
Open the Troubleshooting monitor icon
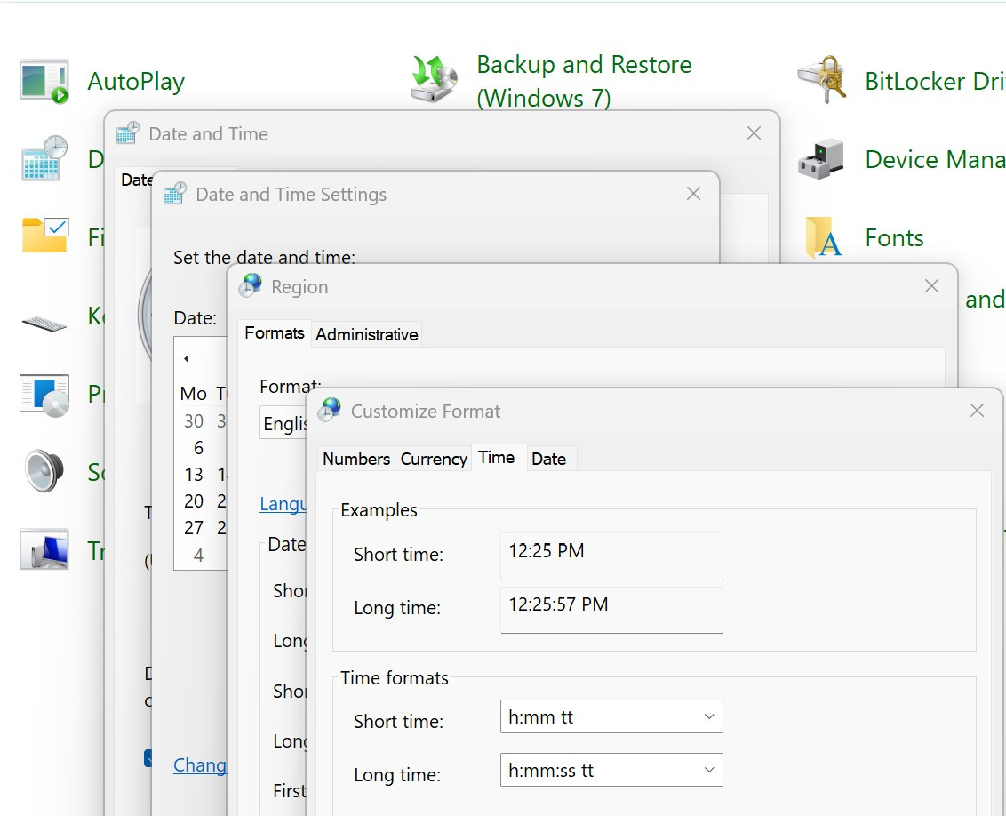pos(44,549)
